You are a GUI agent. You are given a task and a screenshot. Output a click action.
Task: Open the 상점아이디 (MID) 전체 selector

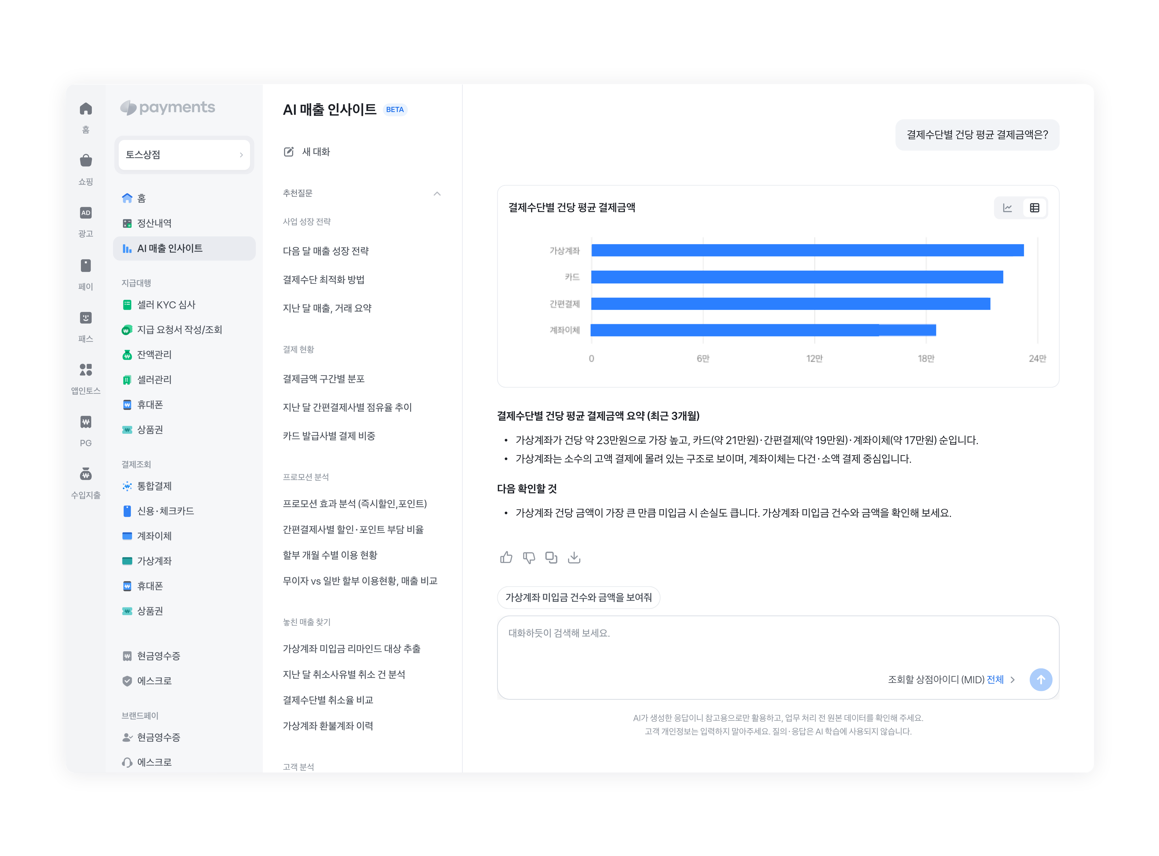tap(951, 680)
